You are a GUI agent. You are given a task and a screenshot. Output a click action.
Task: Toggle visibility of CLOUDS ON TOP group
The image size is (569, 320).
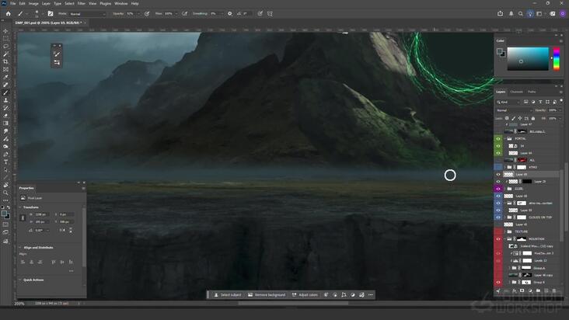point(498,217)
